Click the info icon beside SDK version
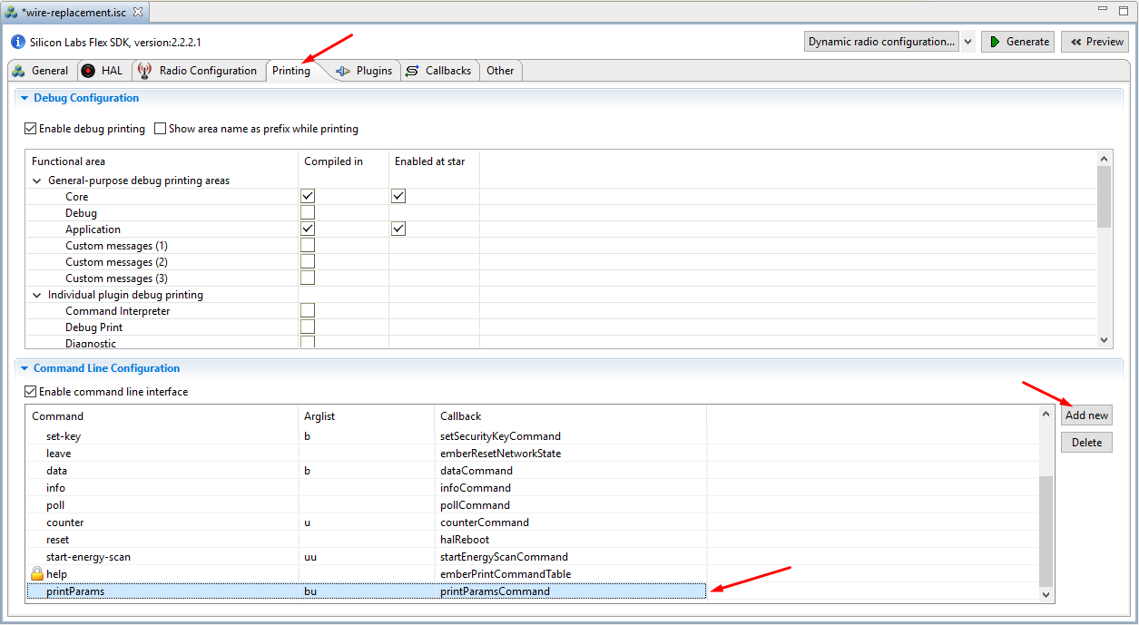Image resolution: width=1139 pixels, height=625 pixels. (x=18, y=42)
